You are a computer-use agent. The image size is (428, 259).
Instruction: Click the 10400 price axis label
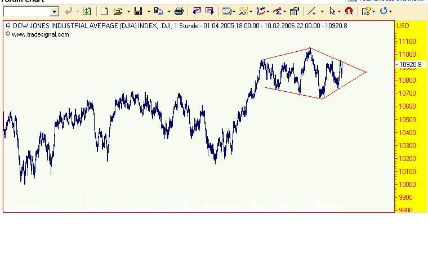point(407,133)
